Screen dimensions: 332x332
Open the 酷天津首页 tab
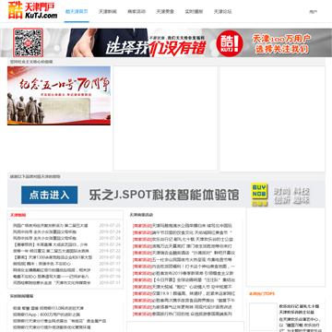pos(77,12)
